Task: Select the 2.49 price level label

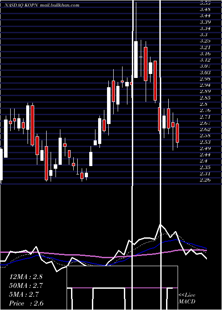Action: pyautogui.click(x=205, y=148)
